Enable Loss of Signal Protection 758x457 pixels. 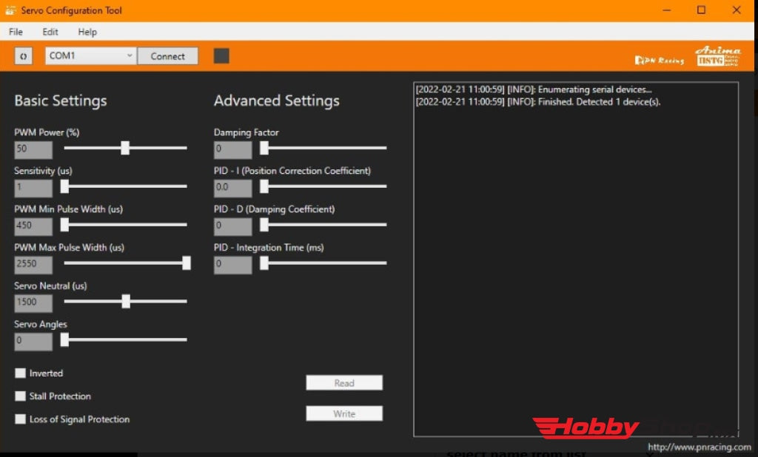coord(20,419)
